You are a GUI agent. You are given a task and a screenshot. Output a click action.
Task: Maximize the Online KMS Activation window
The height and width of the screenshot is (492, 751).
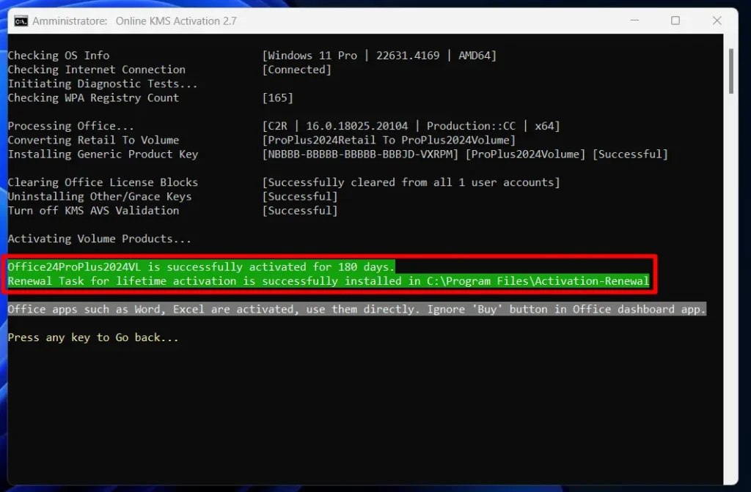[x=675, y=20]
